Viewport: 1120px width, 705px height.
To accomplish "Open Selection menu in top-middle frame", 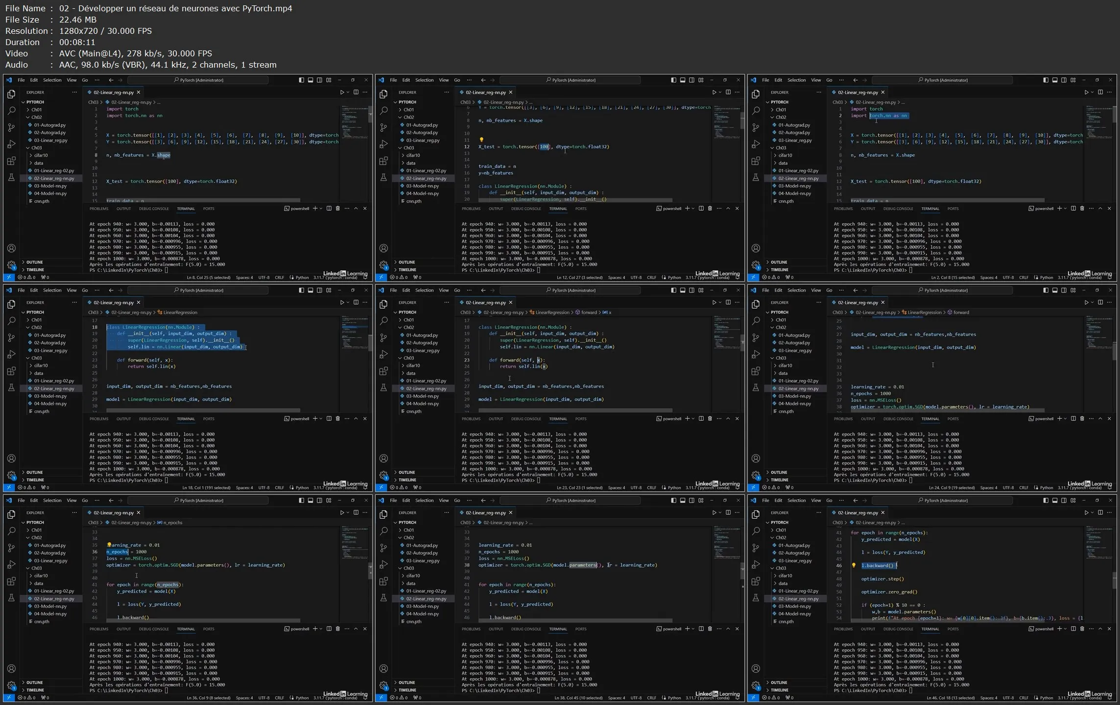I will click(424, 80).
